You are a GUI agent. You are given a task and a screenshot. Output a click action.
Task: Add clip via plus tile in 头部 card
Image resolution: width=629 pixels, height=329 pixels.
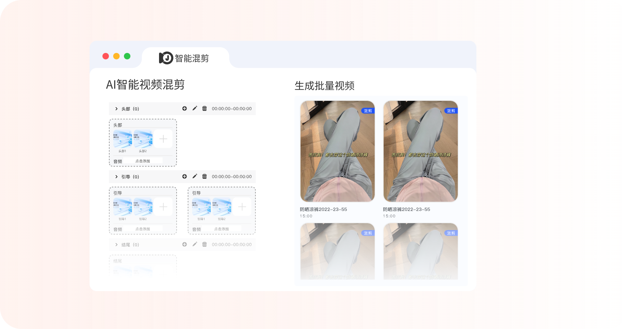(163, 139)
